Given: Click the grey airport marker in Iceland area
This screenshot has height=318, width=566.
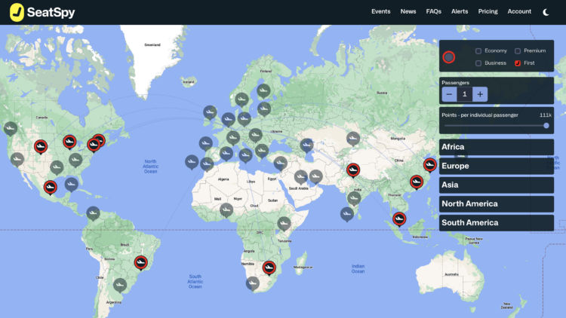Looking at the screenshot, I should tap(208, 113).
